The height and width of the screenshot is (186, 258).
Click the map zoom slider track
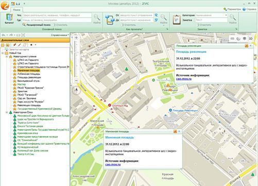(x=76, y=59)
